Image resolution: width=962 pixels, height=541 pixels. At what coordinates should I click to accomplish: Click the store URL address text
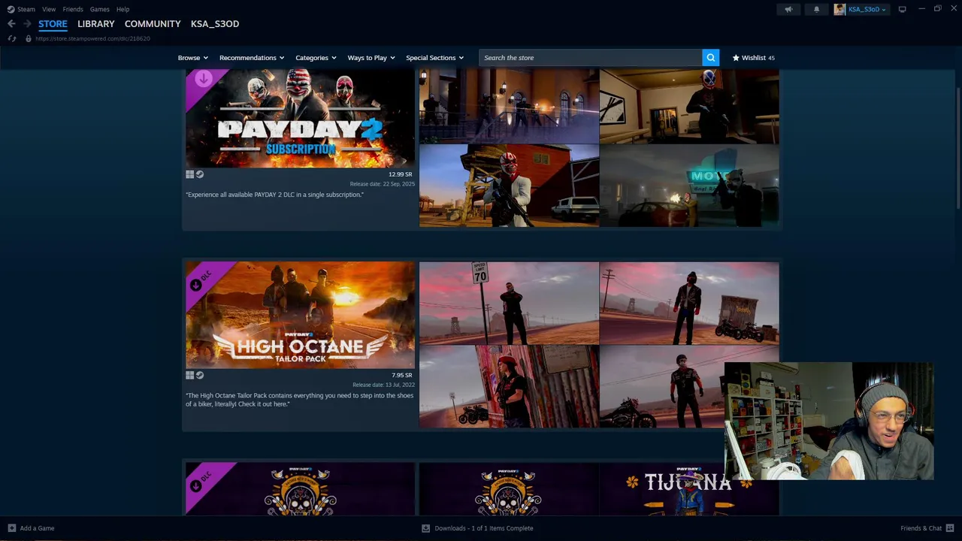point(92,38)
